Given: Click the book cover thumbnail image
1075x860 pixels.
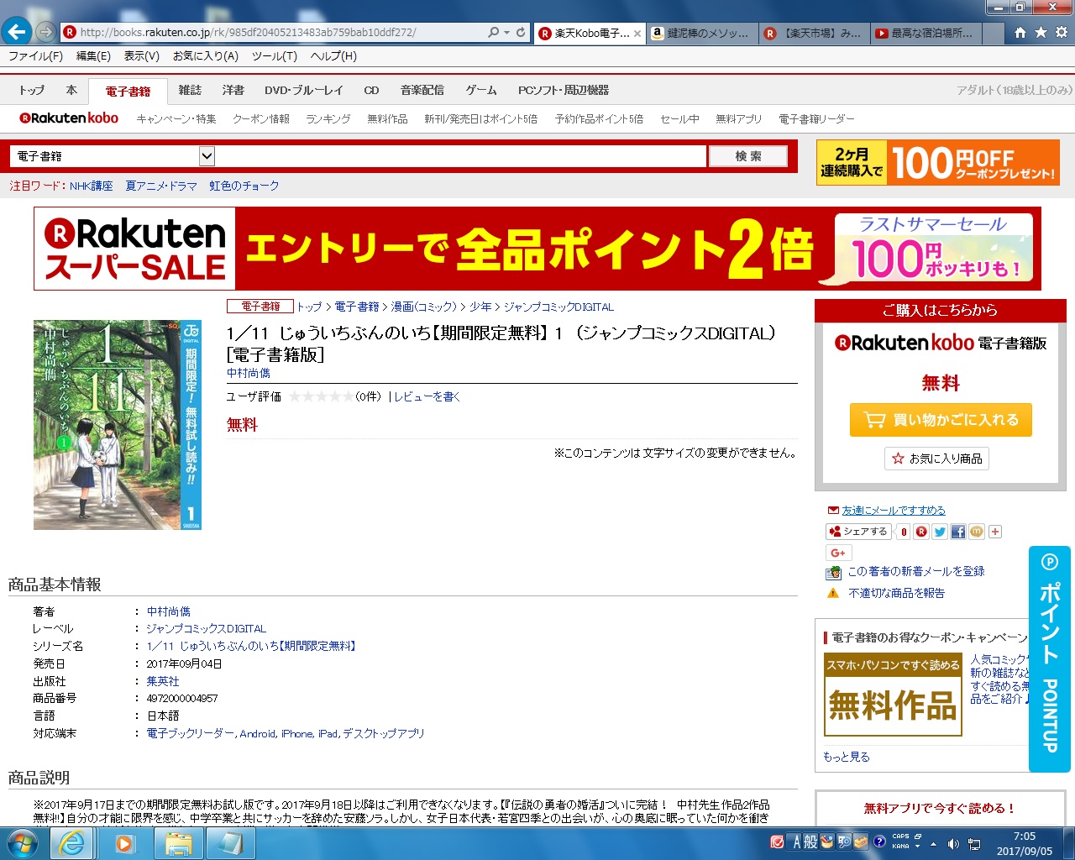Looking at the screenshot, I should tap(118, 425).
